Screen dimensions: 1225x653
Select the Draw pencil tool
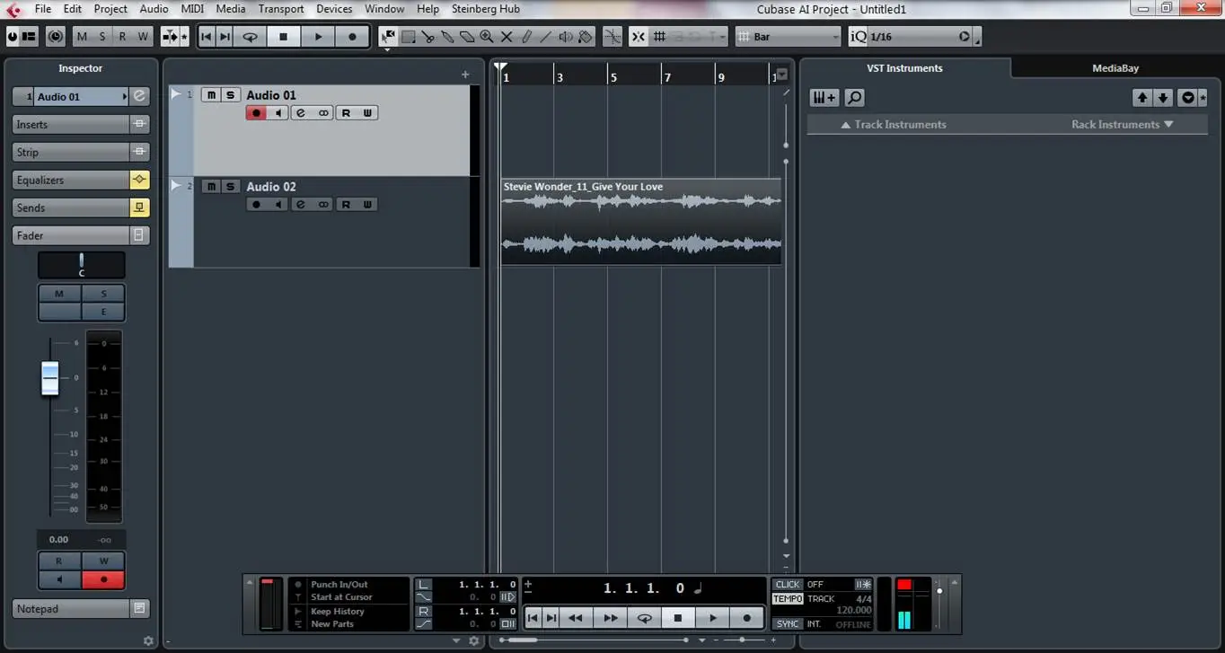tap(526, 37)
